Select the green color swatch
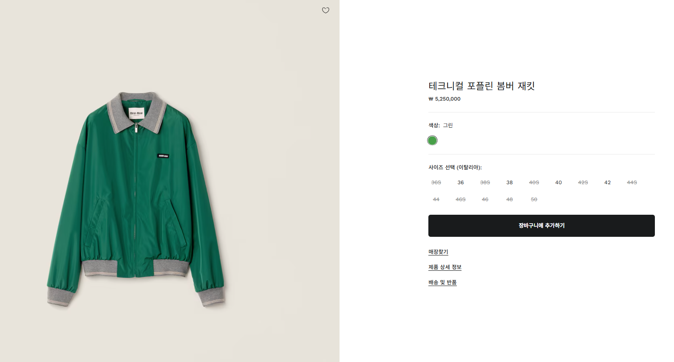The width and height of the screenshot is (674, 362). point(432,140)
